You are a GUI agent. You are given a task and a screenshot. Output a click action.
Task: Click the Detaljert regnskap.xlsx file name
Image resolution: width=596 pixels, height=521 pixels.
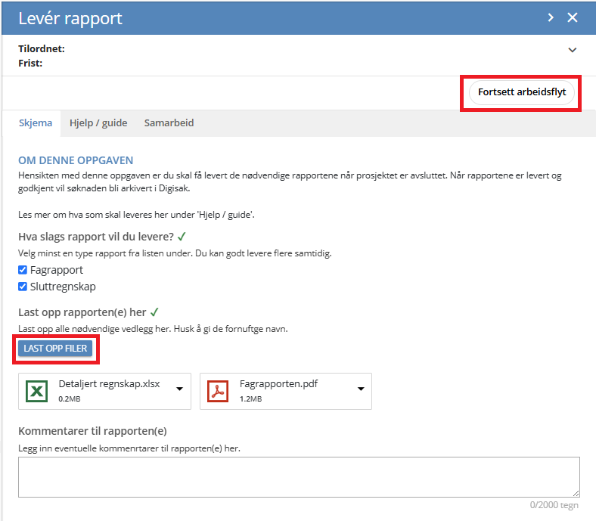pyautogui.click(x=109, y=384)
